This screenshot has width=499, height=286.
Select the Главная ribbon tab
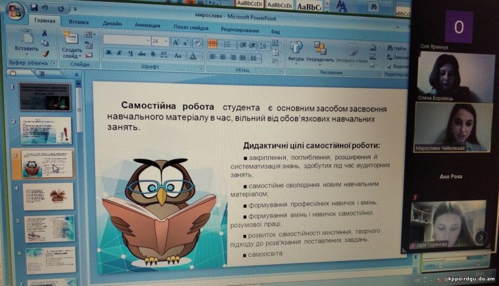point(44,21)
